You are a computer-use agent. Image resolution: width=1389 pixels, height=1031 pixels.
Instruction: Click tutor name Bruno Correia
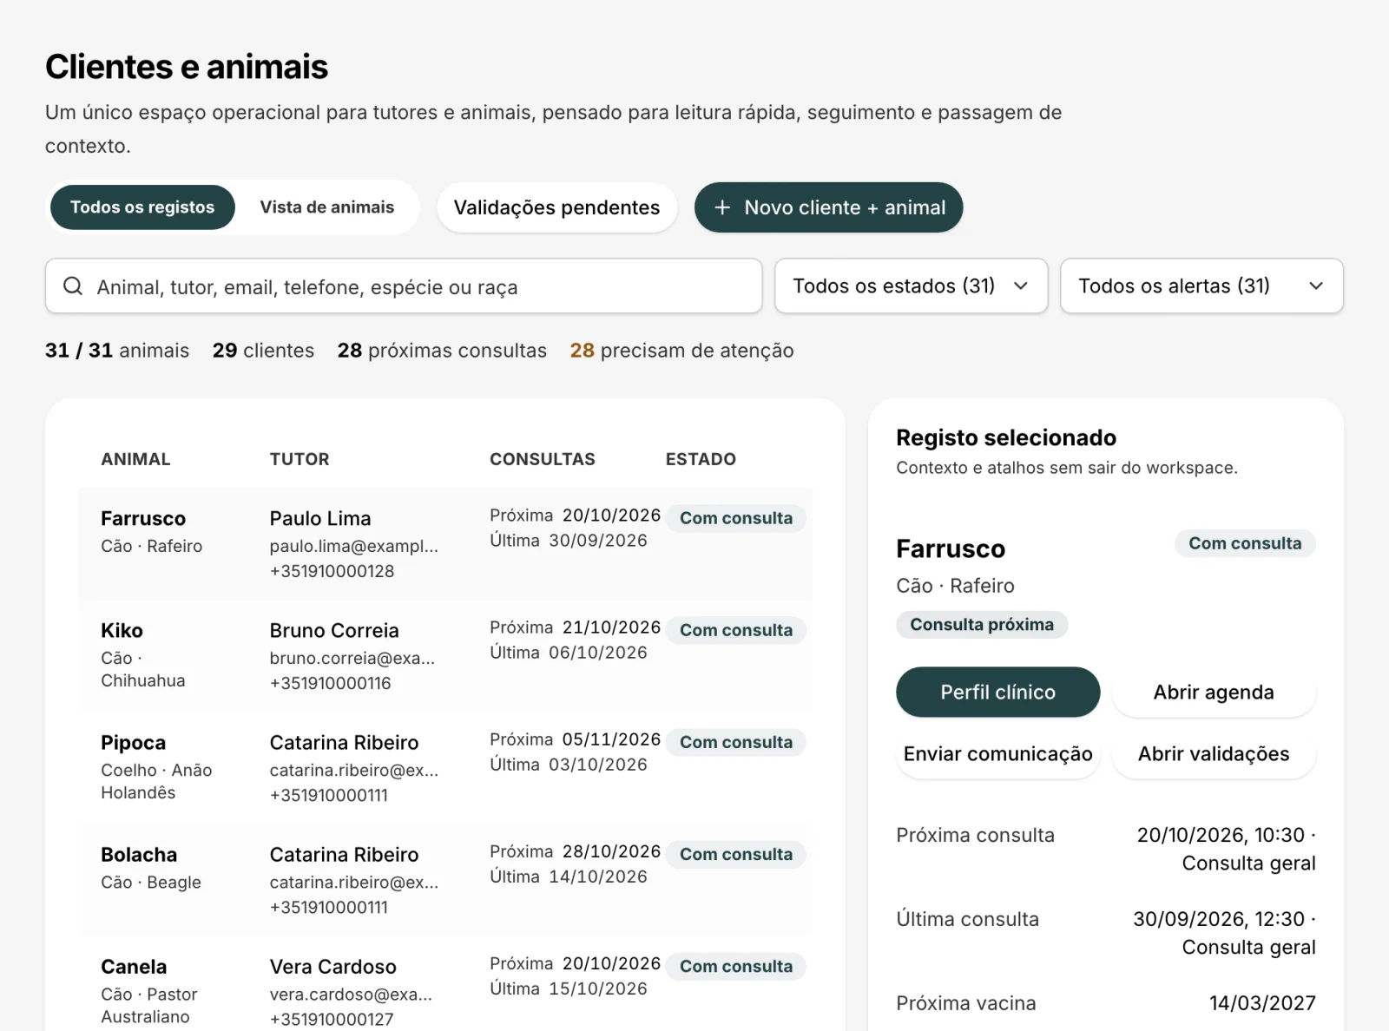pos(334,630)
